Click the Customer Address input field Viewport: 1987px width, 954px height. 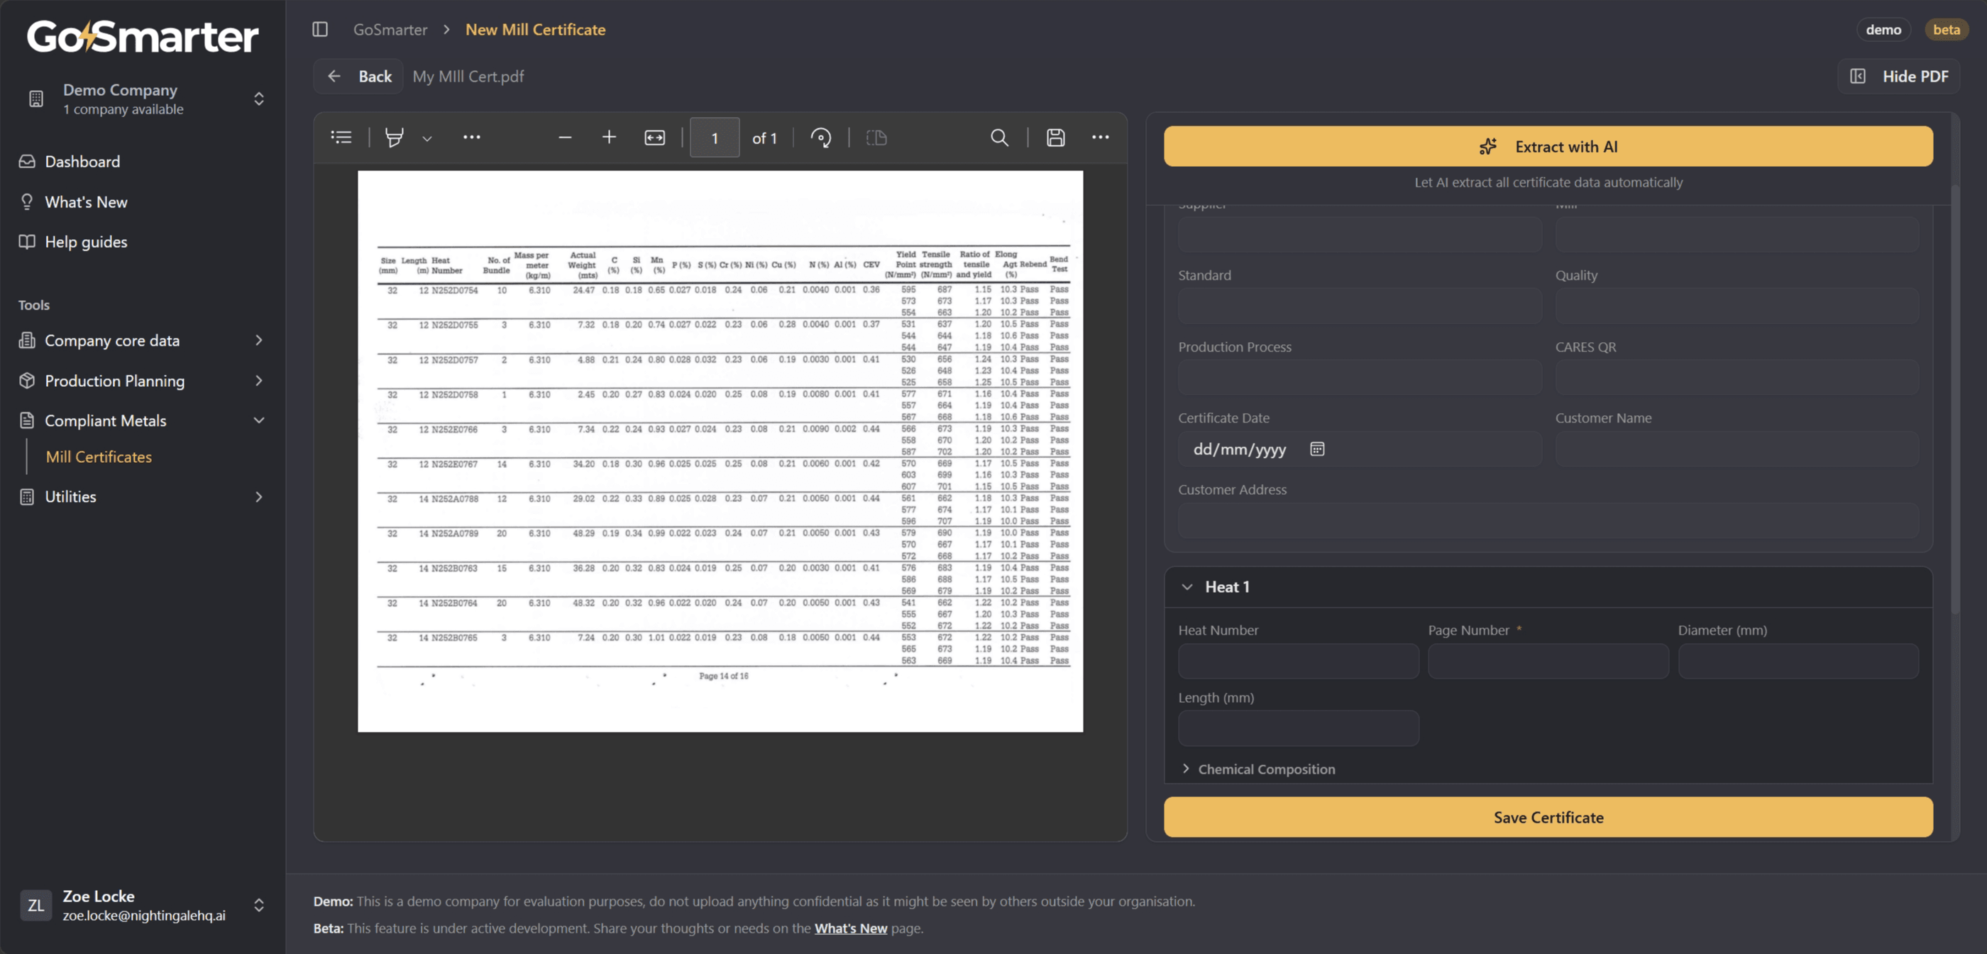pos(1548,520)
